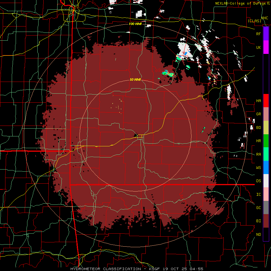Click the [CLAS] units label
This screenshot has width=271, height=271.
tap(254, 21)
